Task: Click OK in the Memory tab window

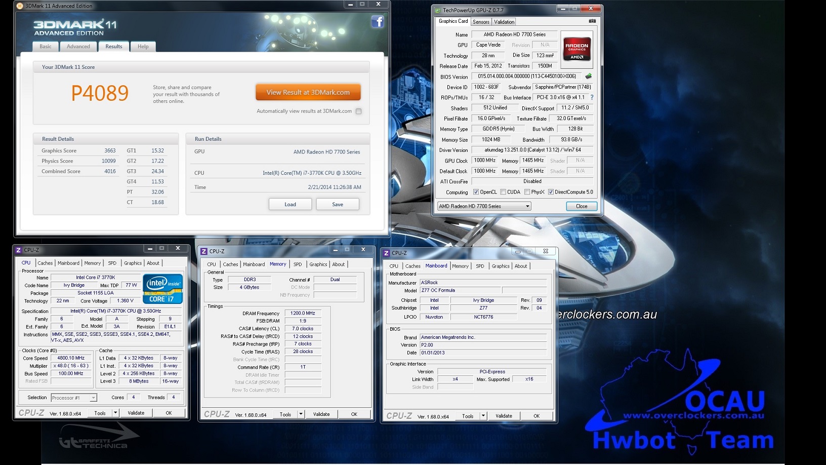Action: [354, 414]
